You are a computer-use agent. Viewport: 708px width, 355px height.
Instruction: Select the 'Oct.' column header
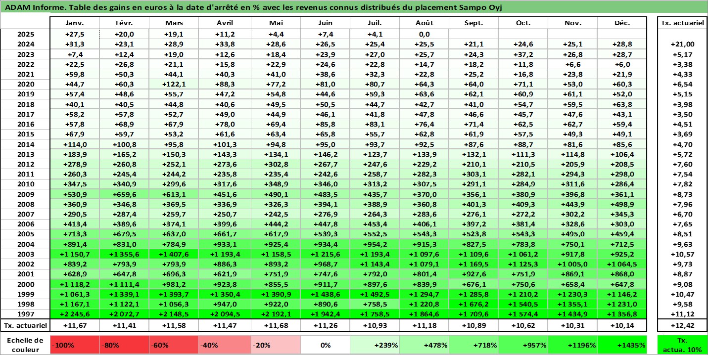[x=523, y=23]
